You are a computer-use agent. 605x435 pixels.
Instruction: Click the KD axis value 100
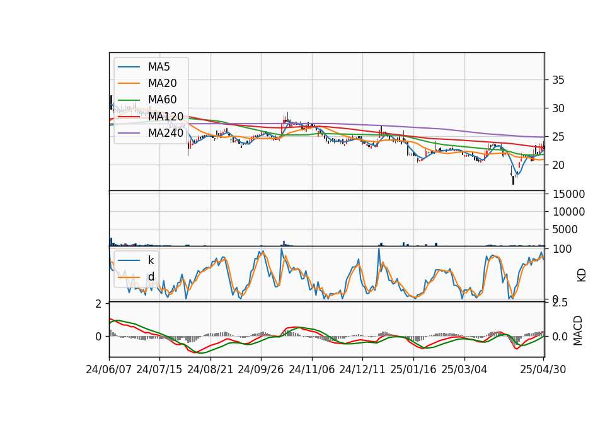[562, 249]
